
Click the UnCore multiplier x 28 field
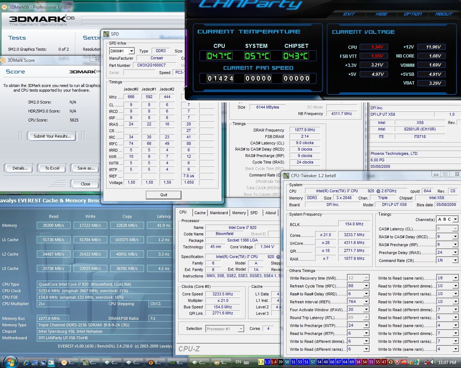pyautogui.click(x=326, y=243)
